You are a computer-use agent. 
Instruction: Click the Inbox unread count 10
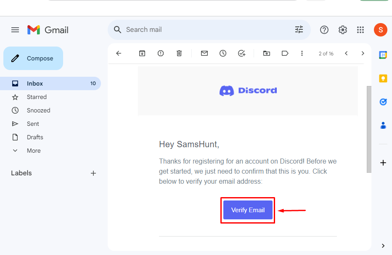point(93,83)
